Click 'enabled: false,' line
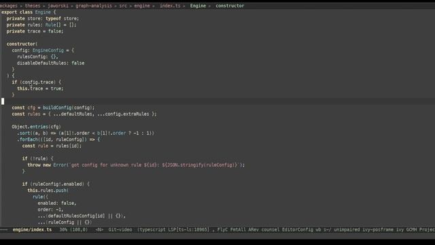435x245 pixels. pyautogui.click(x=57, y=203)
